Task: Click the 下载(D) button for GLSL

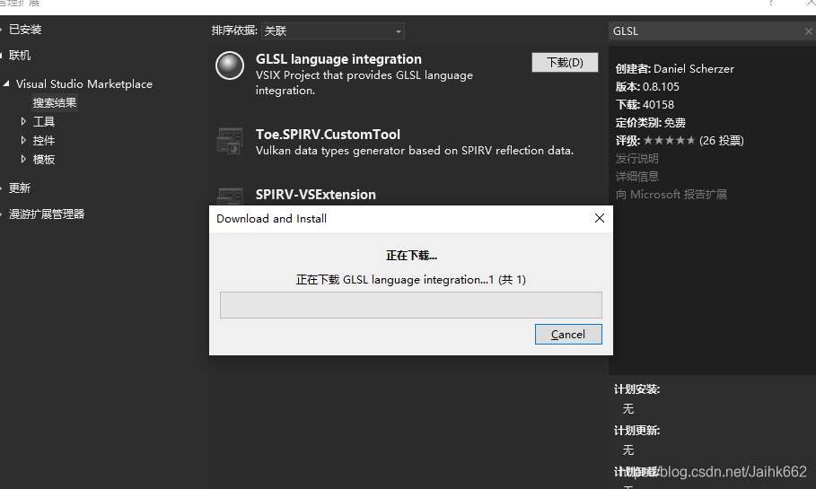Action: [565, 63]
